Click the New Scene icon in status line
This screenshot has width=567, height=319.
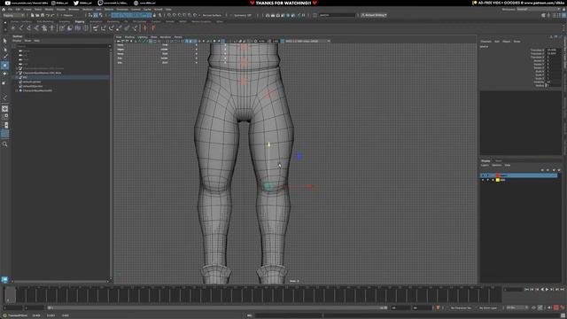coord(32,15)
